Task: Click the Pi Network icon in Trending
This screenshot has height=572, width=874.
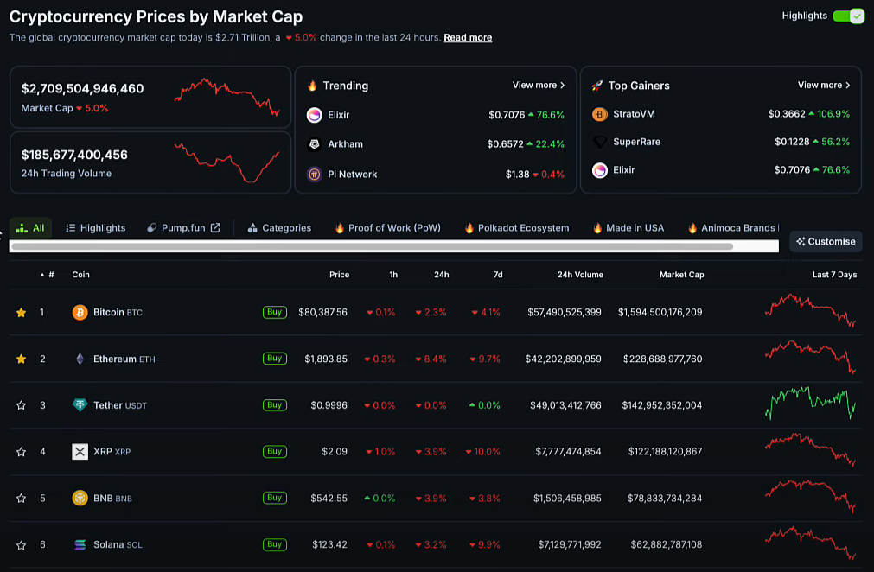Action: tap(315, 175)
